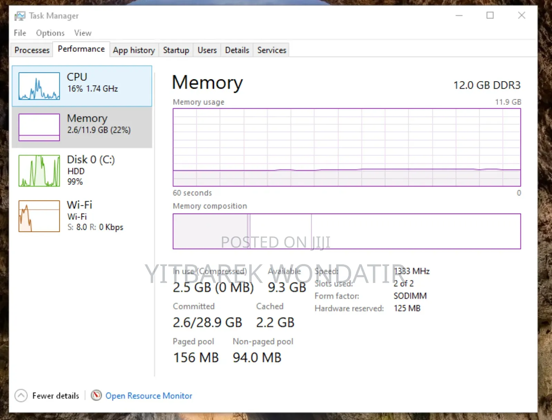Open the View menu

[82, 33]
